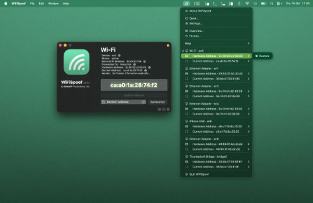The image size is (313, 203).
Task: Click the icon beside External IP Address
Action: tap(144, 62)
